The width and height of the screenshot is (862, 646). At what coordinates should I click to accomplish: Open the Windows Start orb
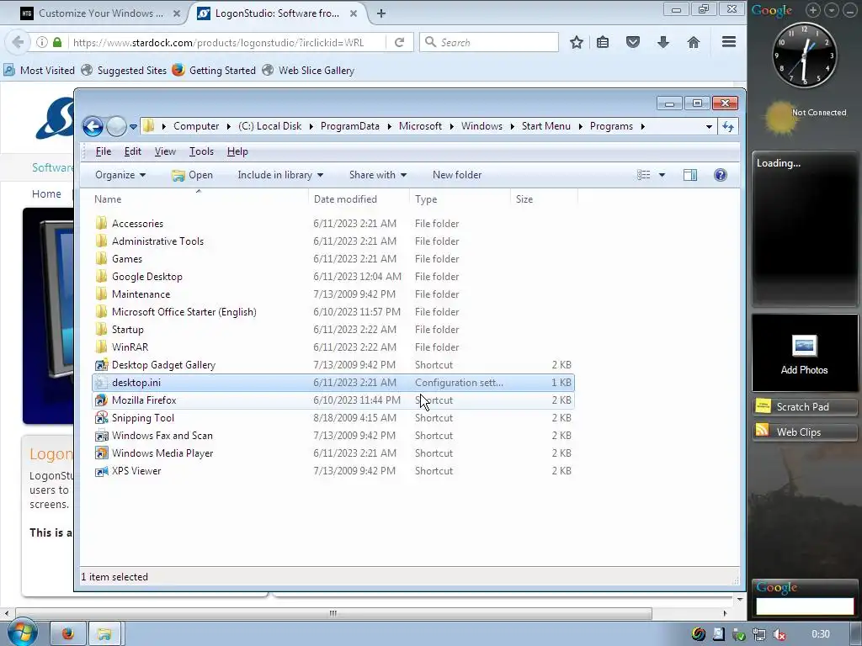tap(22, 633)
